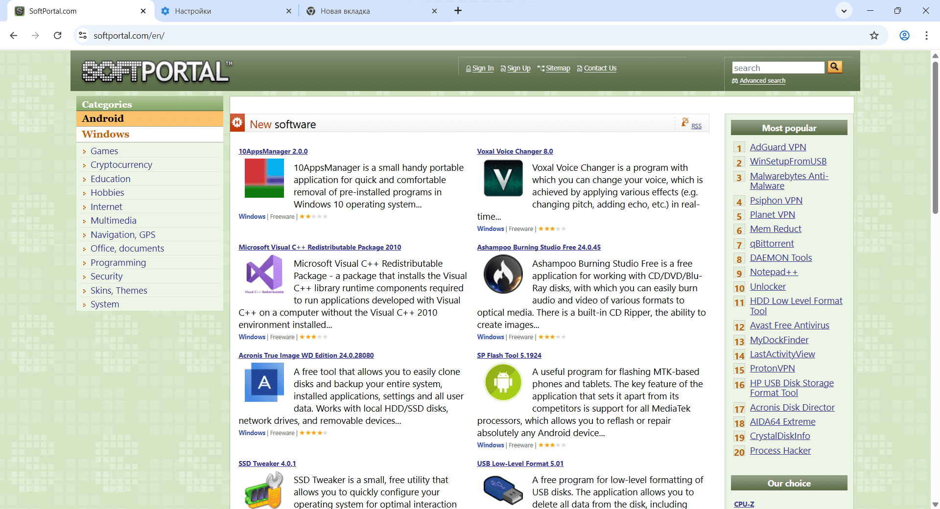This screenshot has height=509, width=940.
Task: Select the SoftPortal.com tab
Action: click(x=81, y=11)
